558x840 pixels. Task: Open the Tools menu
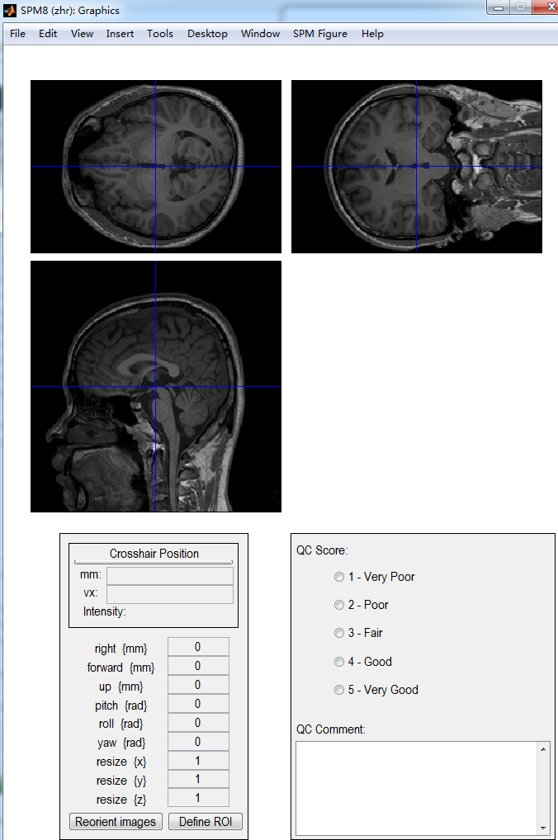(x=160, y=34)
